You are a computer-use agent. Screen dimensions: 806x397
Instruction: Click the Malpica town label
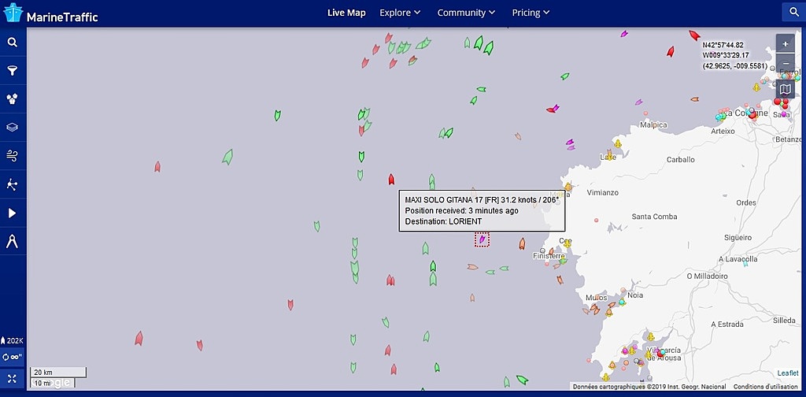coord(653,125)
